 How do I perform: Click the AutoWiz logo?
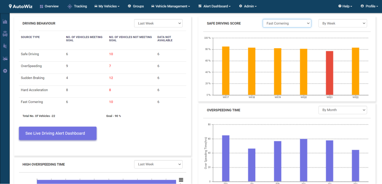[x=22, y=6]
